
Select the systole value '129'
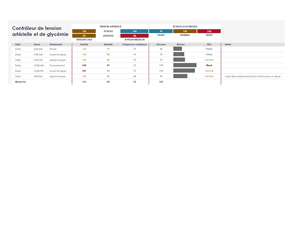[x=84, y=49]
